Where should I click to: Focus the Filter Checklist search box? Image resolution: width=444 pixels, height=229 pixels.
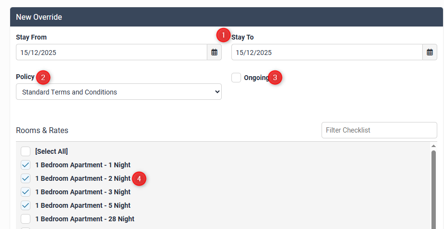click(x=379, y=130)
